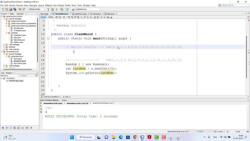Click the first filter icon in Navigator bottom bar
Viewport: 250px width, 141px height.
pos(3,128)
